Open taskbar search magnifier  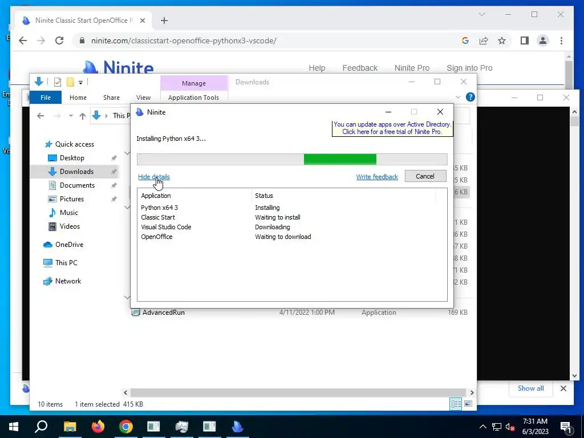tap(41, 427)
